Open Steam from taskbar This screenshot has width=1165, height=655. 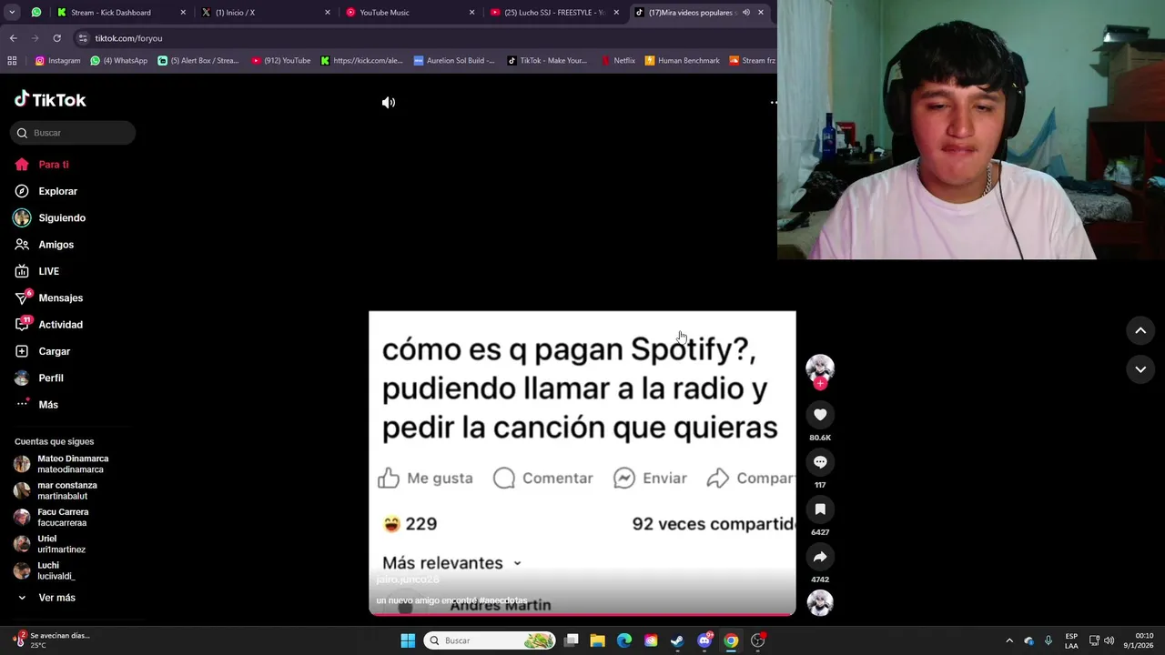677,640
